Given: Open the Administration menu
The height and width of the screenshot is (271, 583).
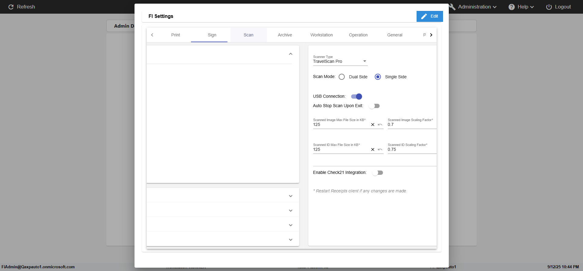Looking at the screenshot, I should click(x=477, y=7).
